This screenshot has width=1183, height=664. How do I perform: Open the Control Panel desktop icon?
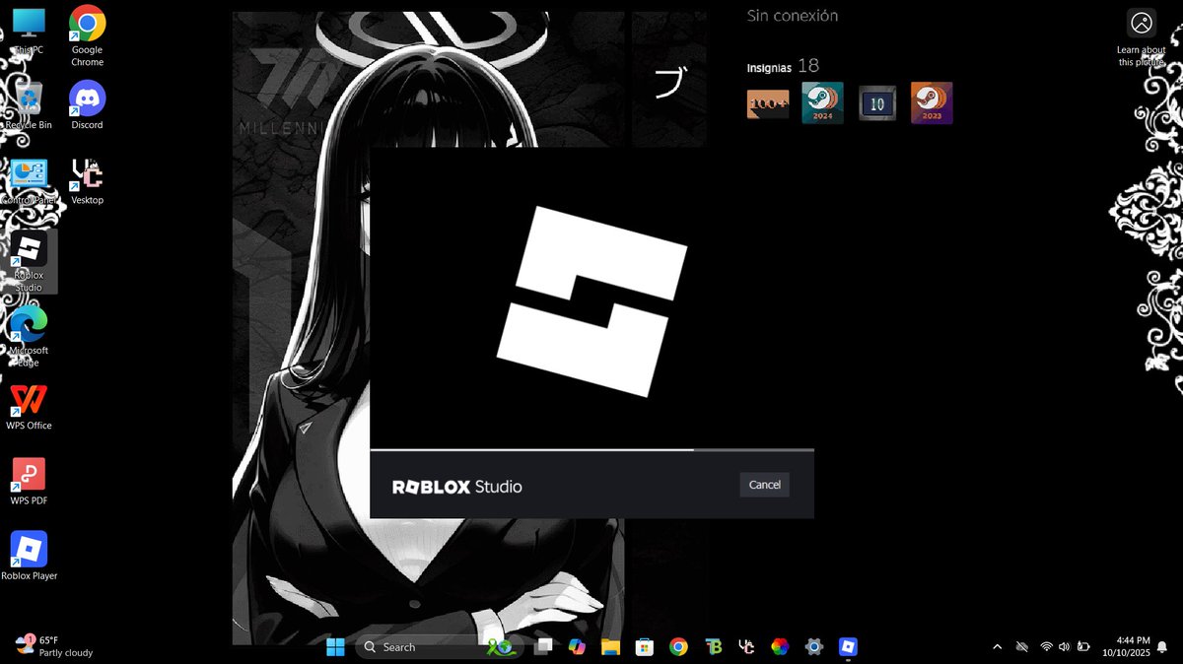click(29, 180)
